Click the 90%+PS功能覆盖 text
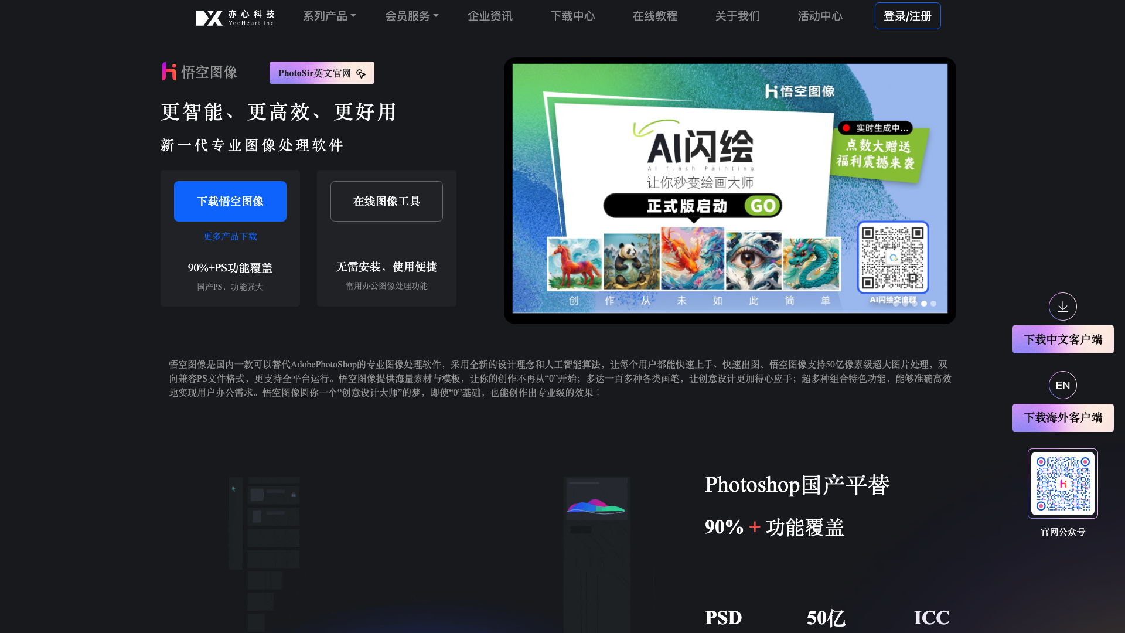 pyautogui.click(x=230, y=268)
